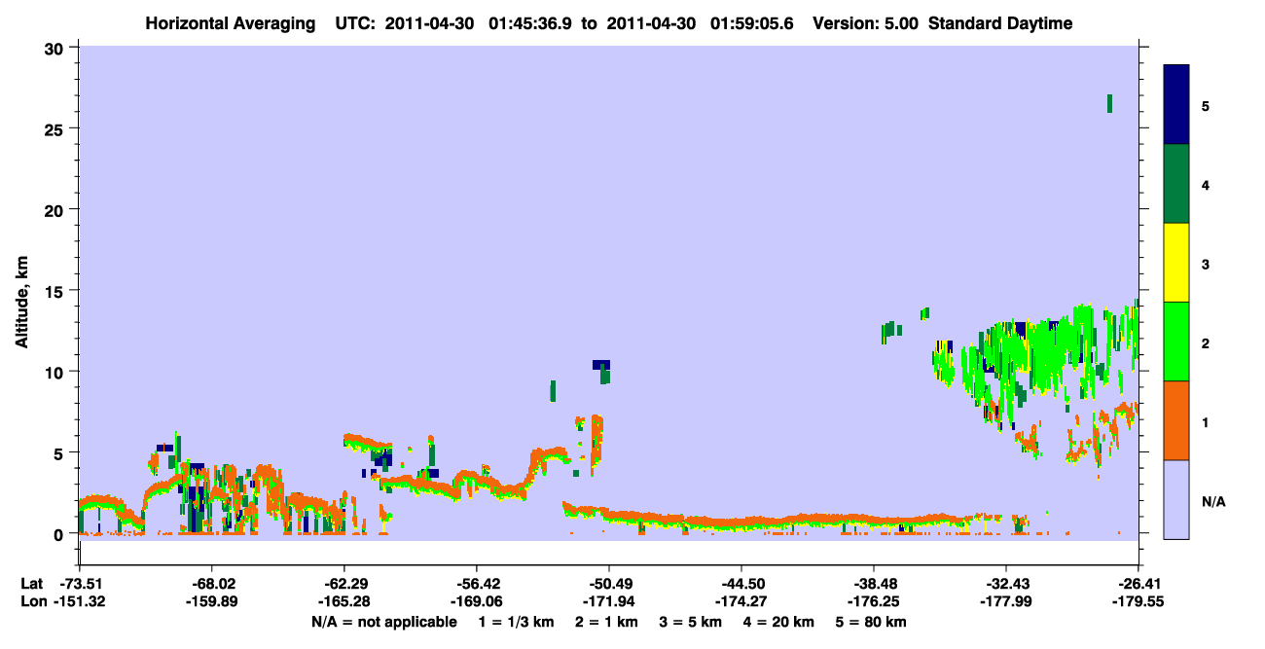
Task: Click longitude value -169.06
Action: pyautogui.click(x=476, y=602)
